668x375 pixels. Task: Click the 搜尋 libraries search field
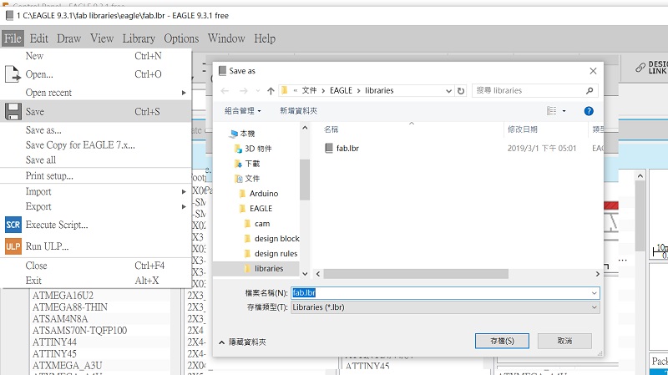[529, 91]
